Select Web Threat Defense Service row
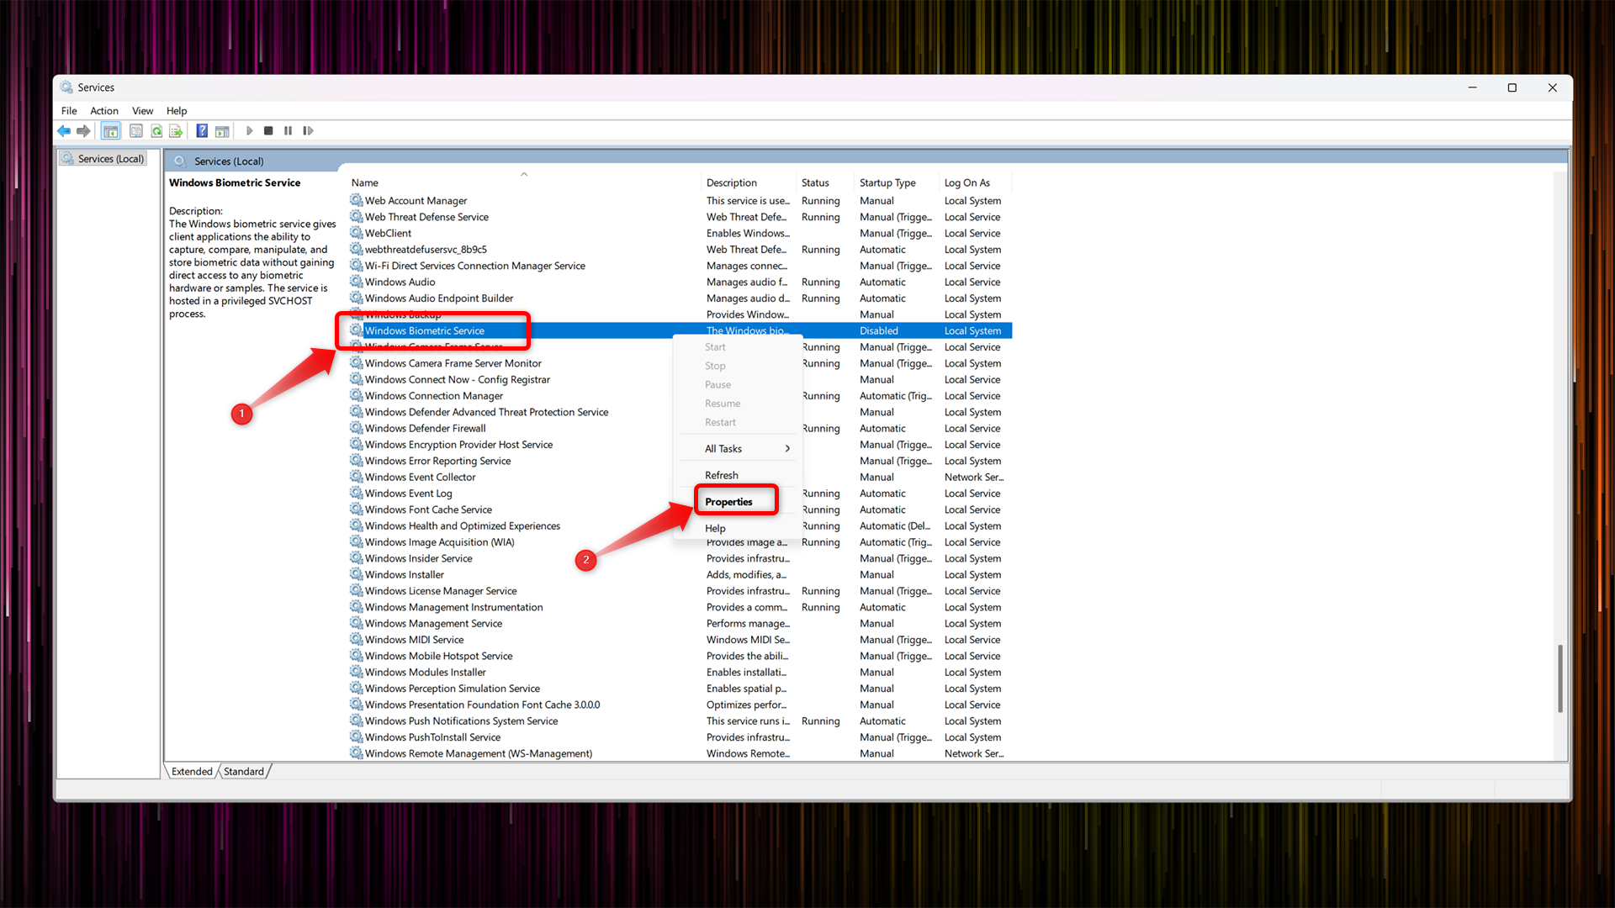 (680, 217)
